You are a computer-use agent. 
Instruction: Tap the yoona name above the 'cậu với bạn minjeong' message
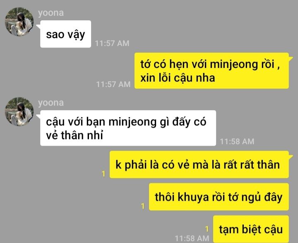tap(51, 103)
